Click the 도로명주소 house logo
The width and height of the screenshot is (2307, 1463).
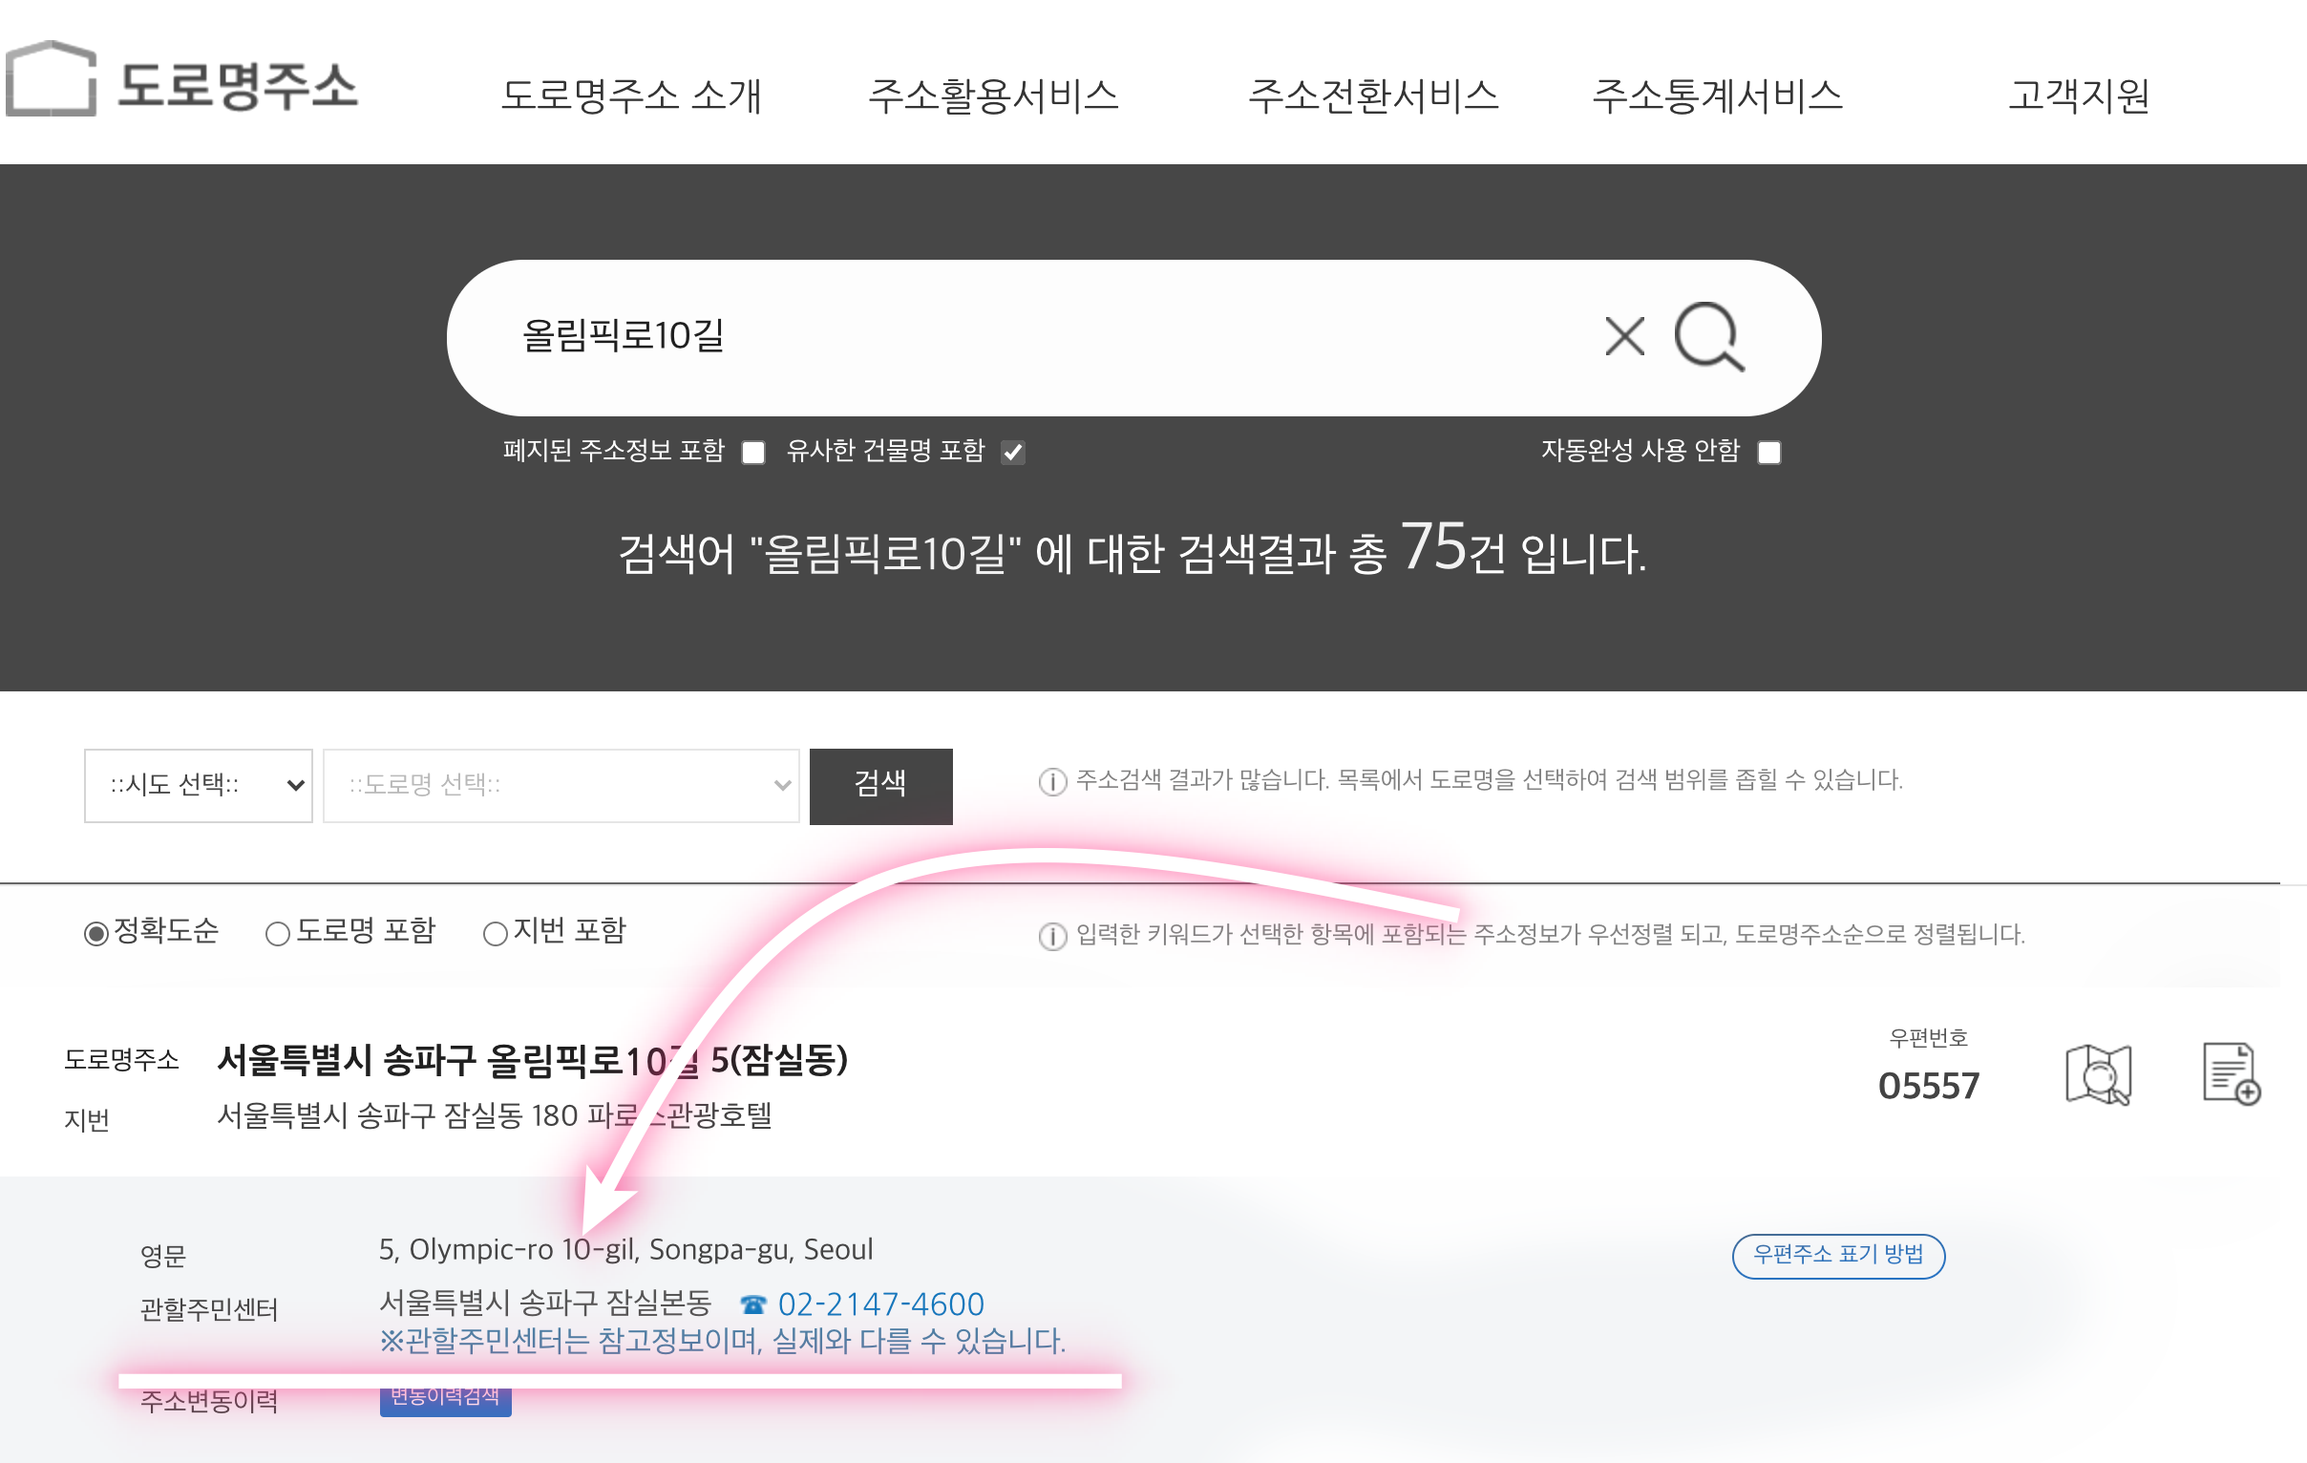(x=52, y=79)
